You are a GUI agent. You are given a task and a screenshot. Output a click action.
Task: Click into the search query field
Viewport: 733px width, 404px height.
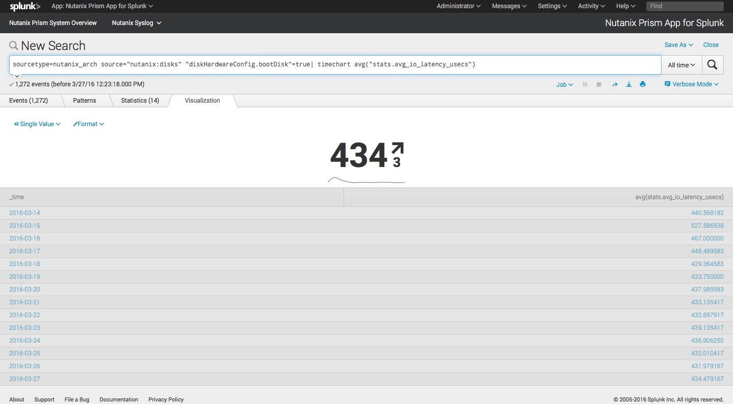tap(335, 65)
